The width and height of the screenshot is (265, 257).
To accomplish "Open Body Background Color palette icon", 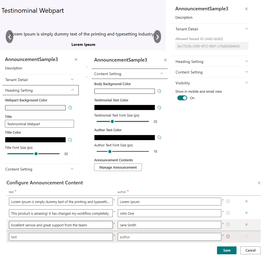I will point(159,91).
